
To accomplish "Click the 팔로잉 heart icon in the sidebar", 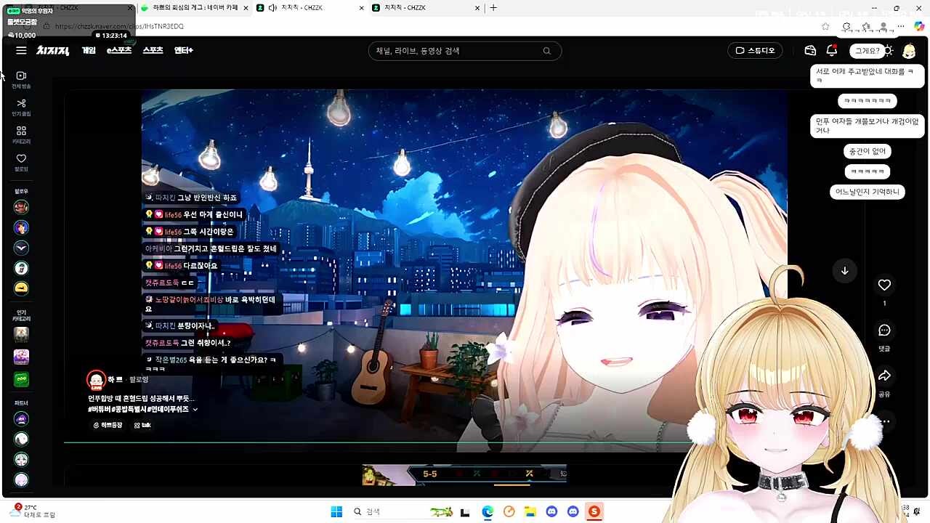I will (21, 159).
